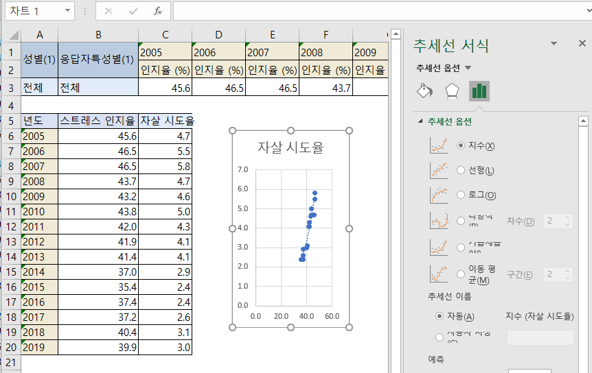
Task: Click the cell with year 2013 in column A
Action: point(40,257)
